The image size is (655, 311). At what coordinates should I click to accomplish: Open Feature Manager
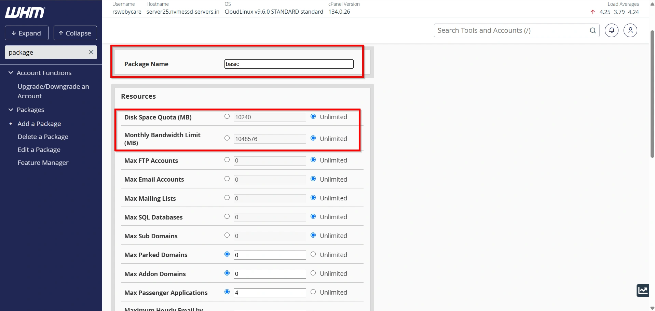tap(43, 162)
